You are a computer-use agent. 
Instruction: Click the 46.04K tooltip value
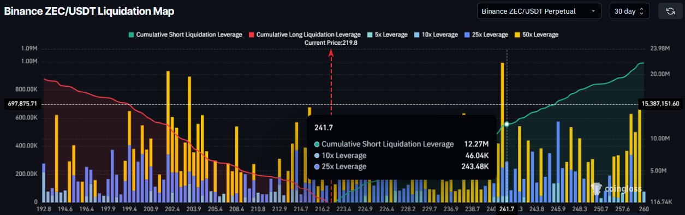(x=476, y=156)
